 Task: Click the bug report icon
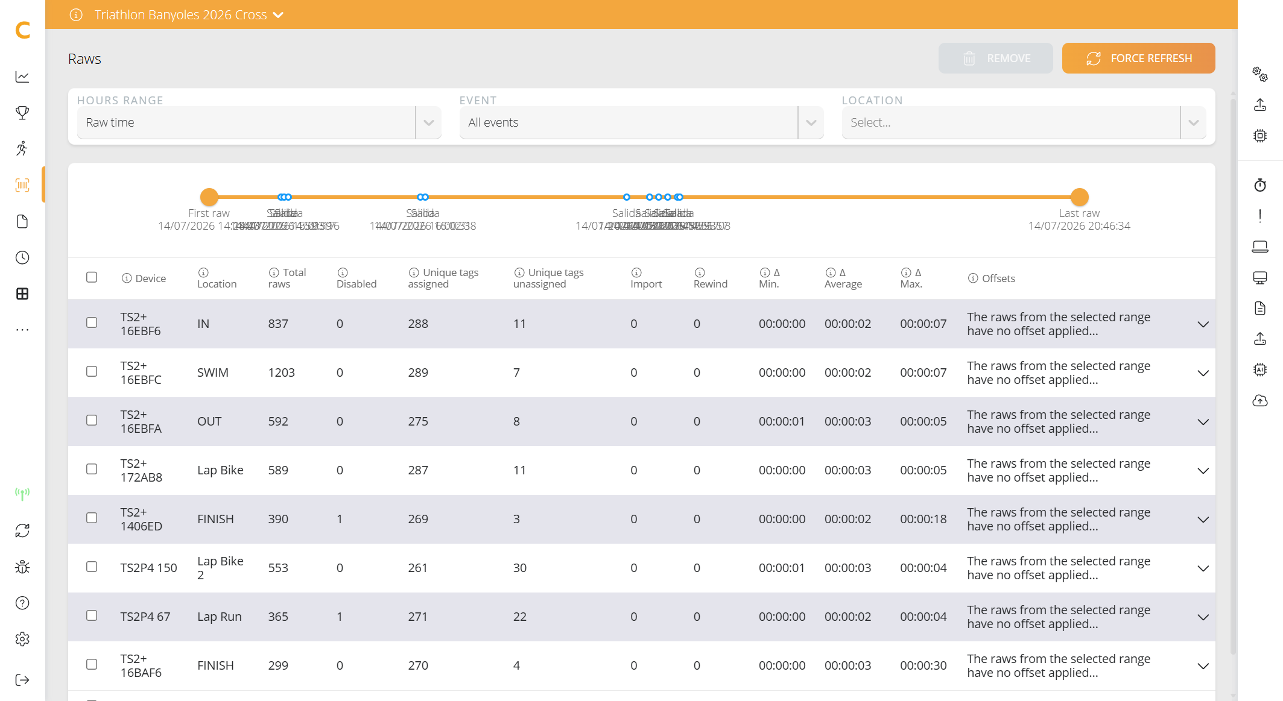pos(22,567)
